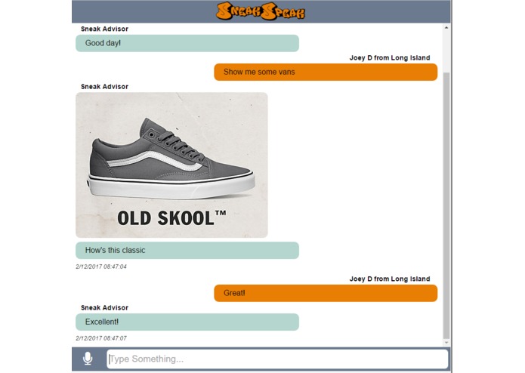The image size is (525, 373).
Task: Click the chat vertical scrollbar thumb
Action: (446, 205)
